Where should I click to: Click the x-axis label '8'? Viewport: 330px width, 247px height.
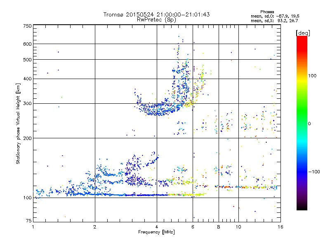pos(219,227)
